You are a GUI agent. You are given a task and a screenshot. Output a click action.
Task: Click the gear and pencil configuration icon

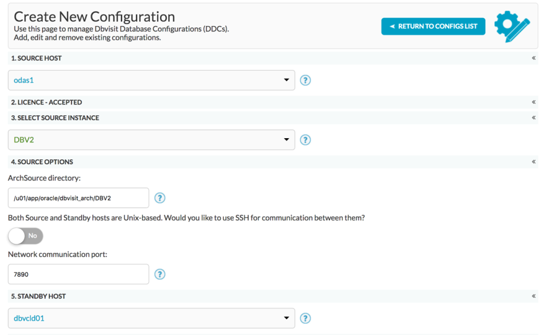point(512,27)
